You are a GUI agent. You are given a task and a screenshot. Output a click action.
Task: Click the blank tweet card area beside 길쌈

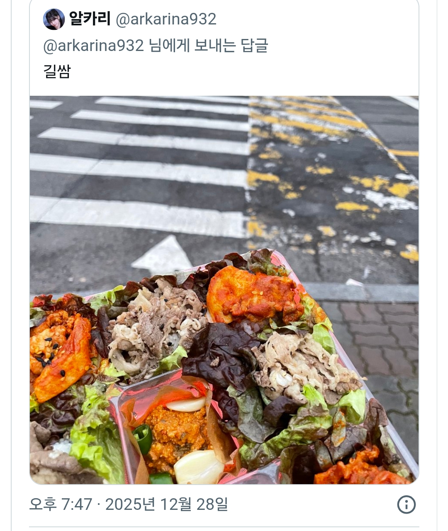pyautogui.click(x=245, y=71)
